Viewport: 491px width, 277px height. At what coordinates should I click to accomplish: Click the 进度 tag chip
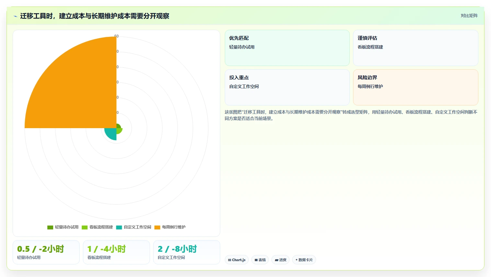tap(280, 260)
